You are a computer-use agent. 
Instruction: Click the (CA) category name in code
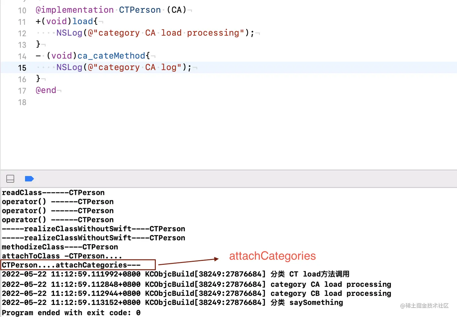pos(177,10)
